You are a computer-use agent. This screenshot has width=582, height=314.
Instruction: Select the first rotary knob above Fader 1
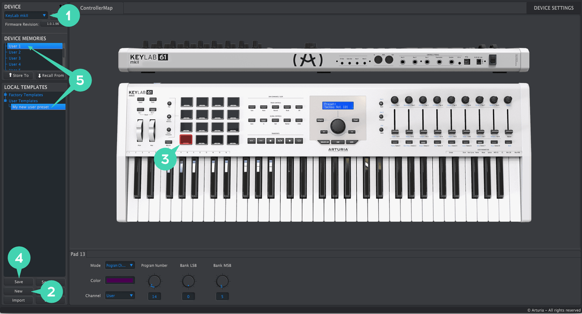pyautogui.click(x=394, y=99)
